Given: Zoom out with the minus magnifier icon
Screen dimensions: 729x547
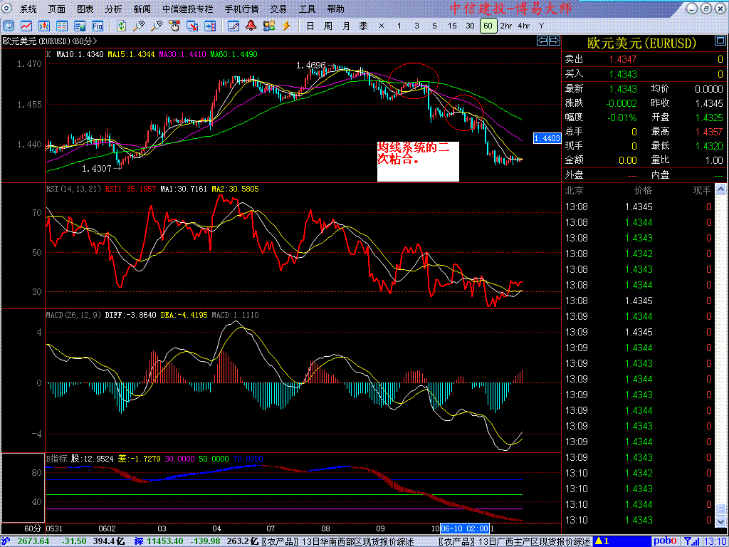Looking at the screenshot, I should (157, 26).
